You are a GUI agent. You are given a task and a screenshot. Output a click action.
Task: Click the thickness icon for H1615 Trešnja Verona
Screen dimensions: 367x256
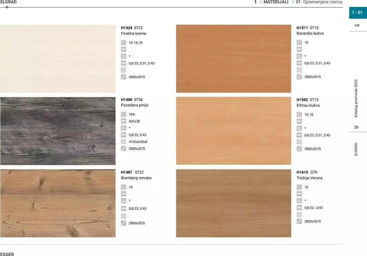tap(299, 187)
